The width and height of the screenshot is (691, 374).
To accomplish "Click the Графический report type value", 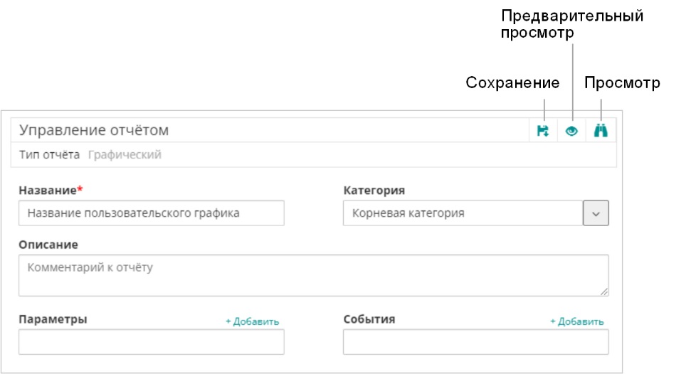I will pyautogui.click(x=125, y=154).
